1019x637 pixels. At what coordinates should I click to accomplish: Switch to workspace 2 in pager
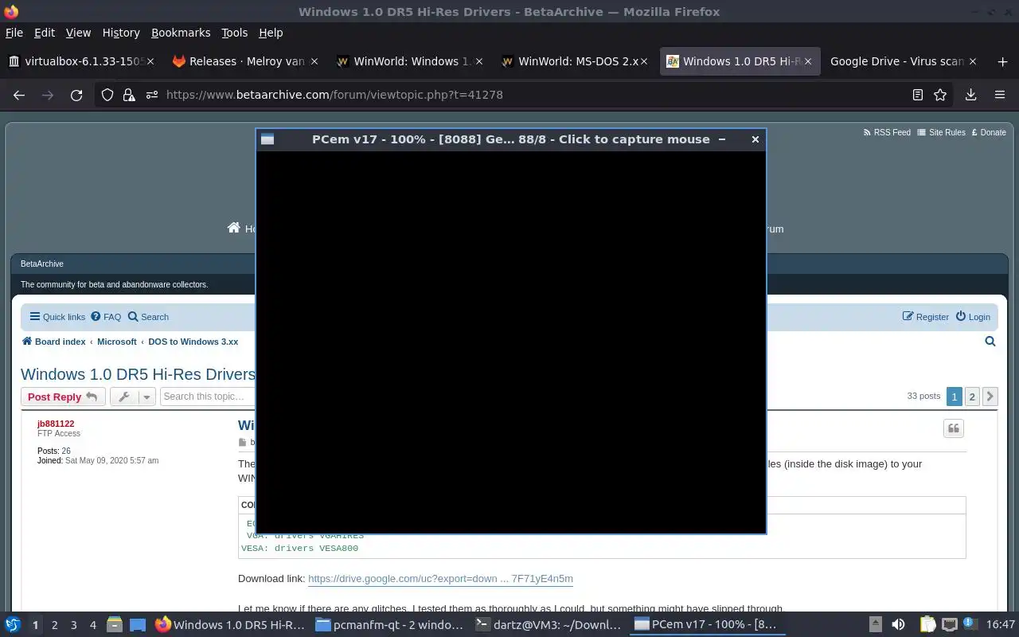54,625
